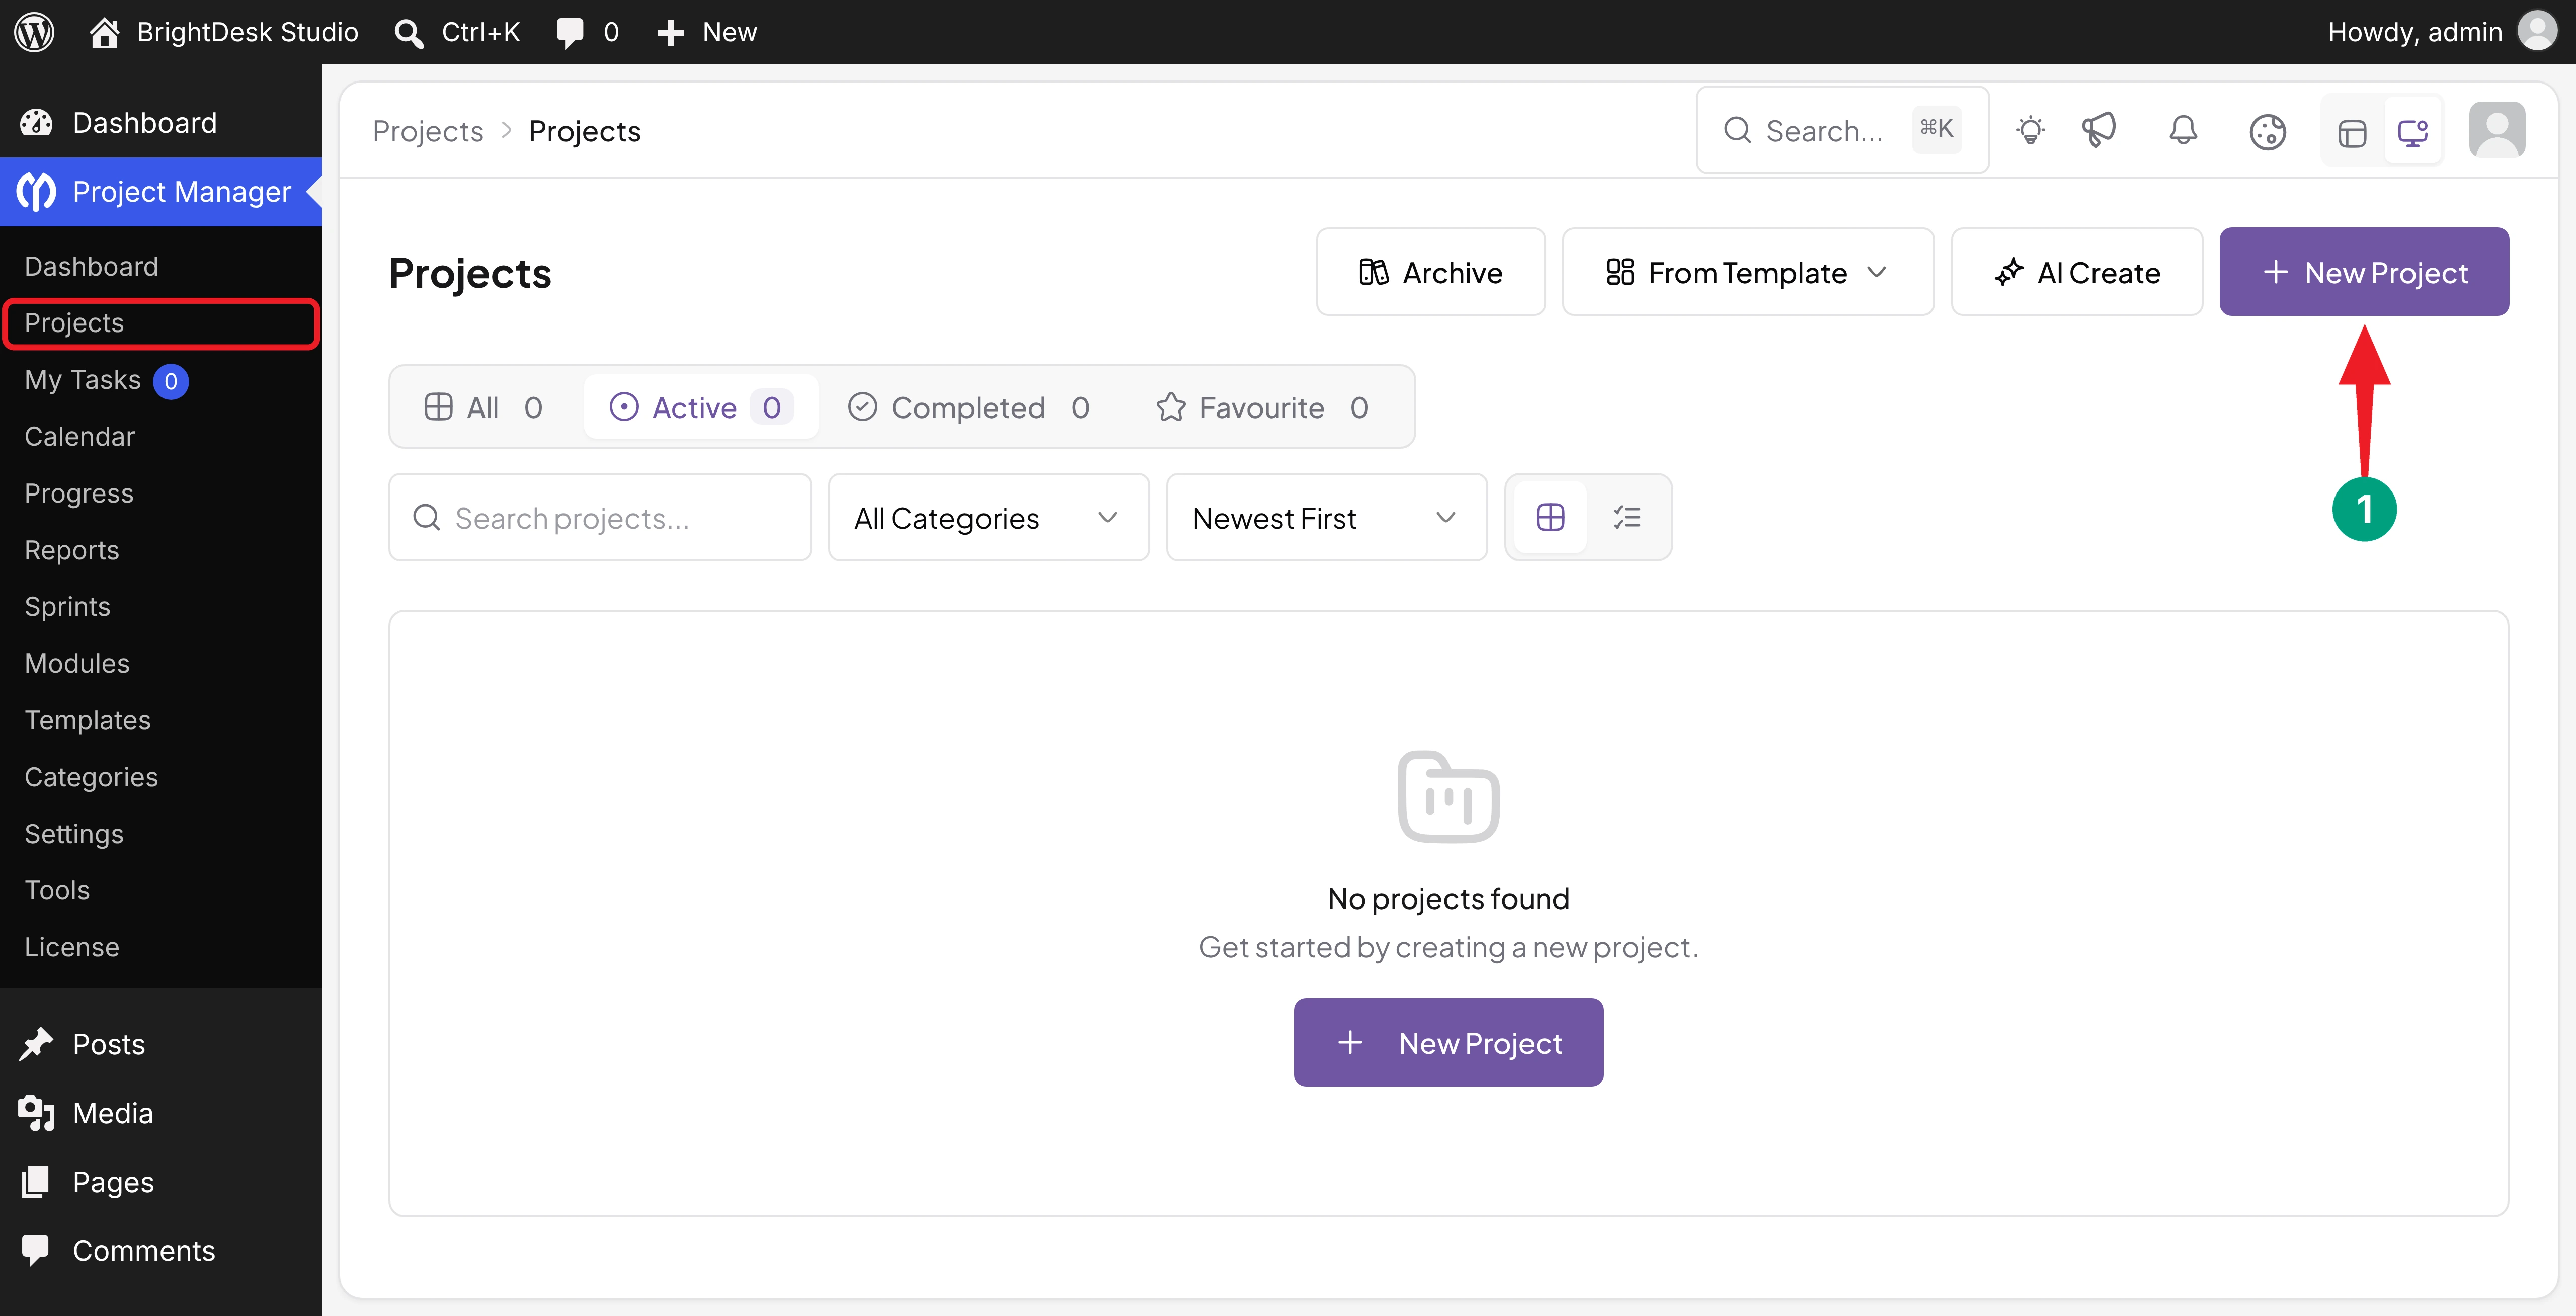This screenshot has width=2576, height=1316.
Task: Go to Project Manager Dashboard submenu
Action: [91, 266]
